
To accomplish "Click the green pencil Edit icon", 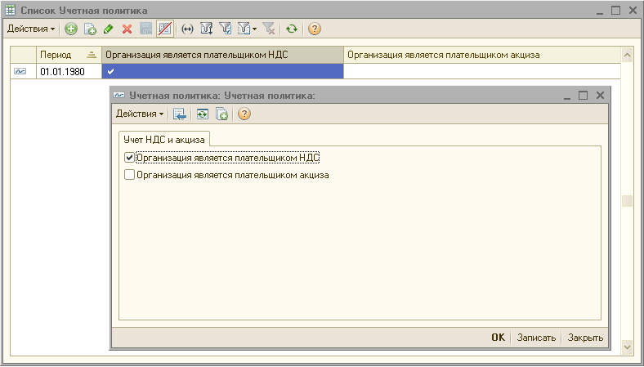I will (108, 29).
